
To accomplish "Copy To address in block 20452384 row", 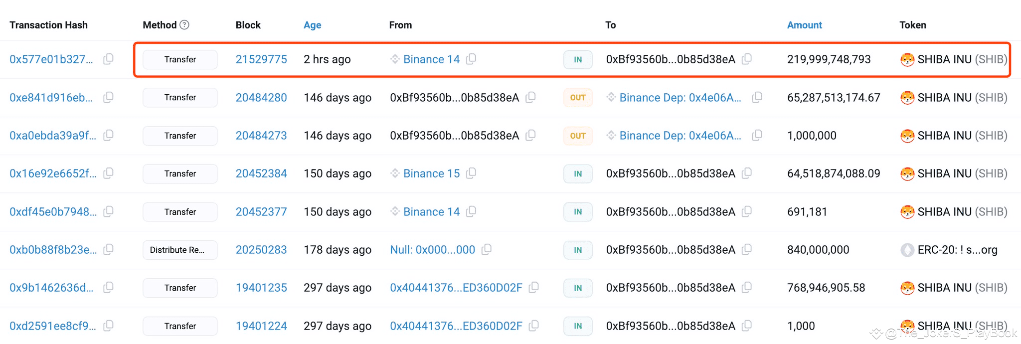I will [746, 173].
